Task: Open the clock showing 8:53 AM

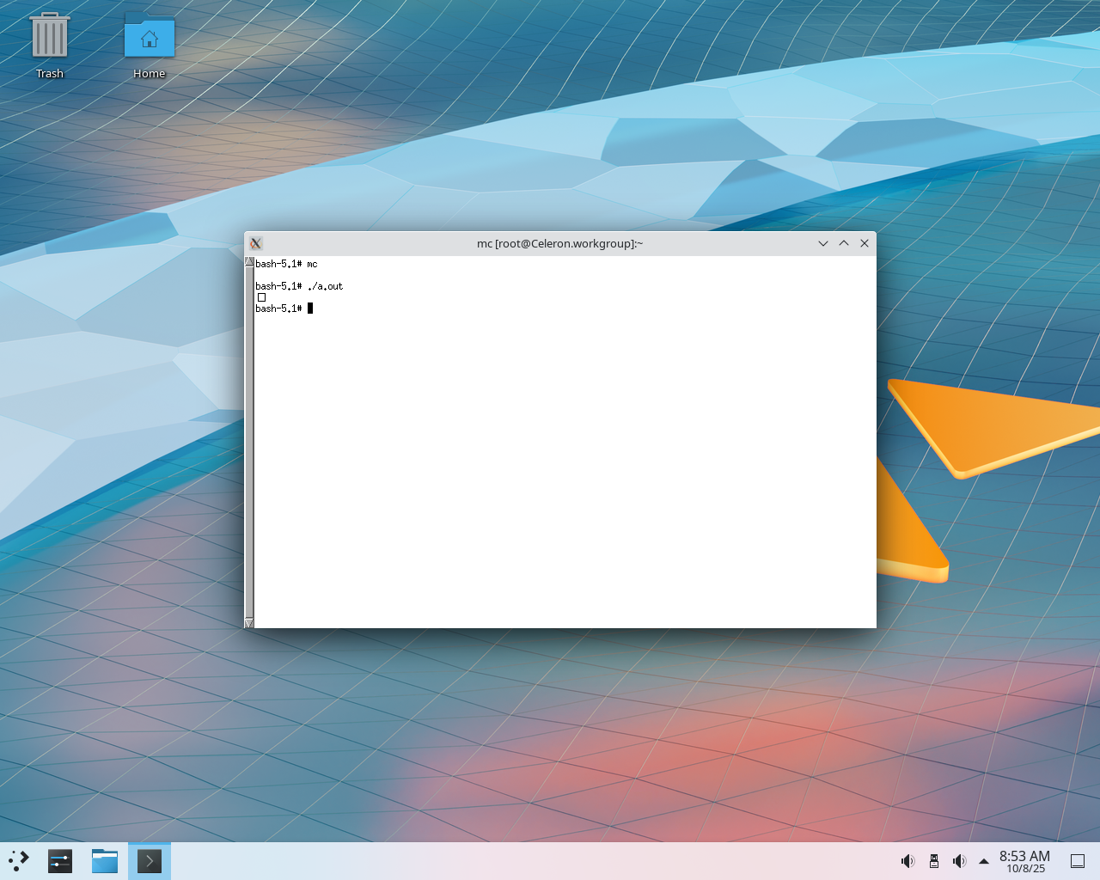Action: point(1024,861)
